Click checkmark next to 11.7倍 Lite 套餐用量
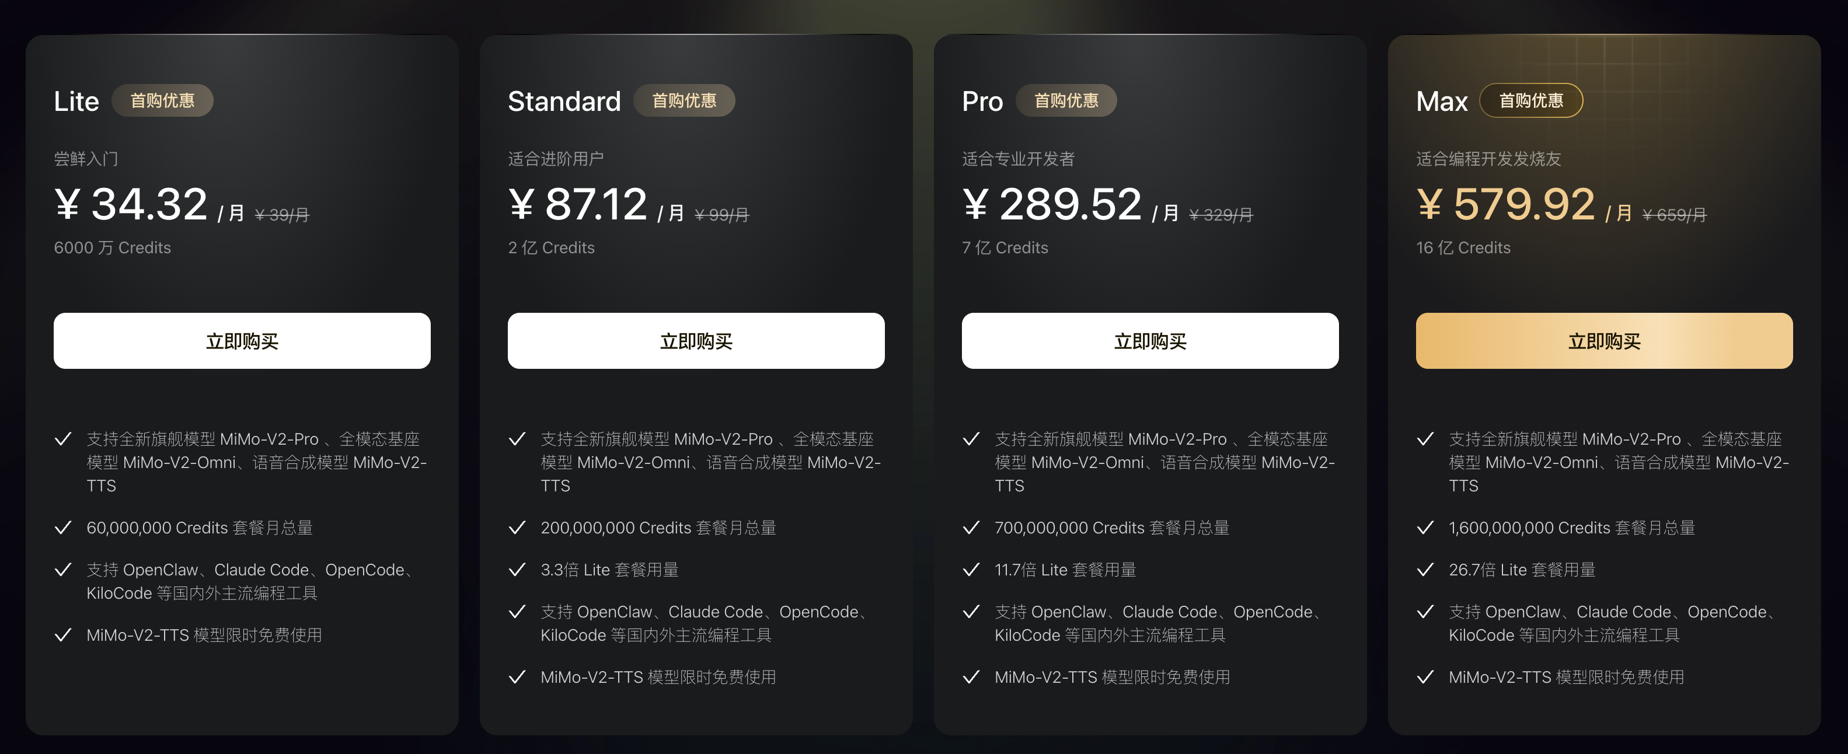This screenshot has width=1848, height=754. [x=971, y=570]
